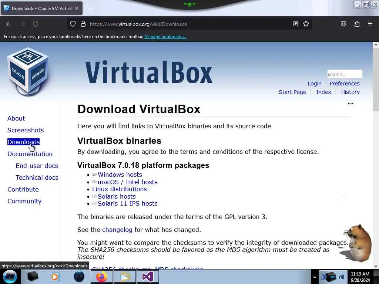Reload the page with the refresh icon
This screenshot has height=284, width=379.
36,24
